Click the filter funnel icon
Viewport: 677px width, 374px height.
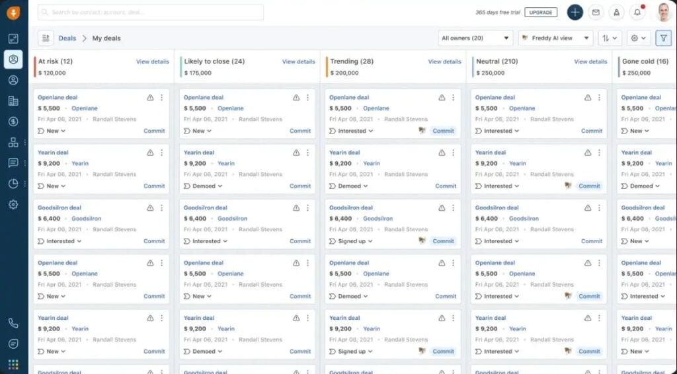pos(663,38)
